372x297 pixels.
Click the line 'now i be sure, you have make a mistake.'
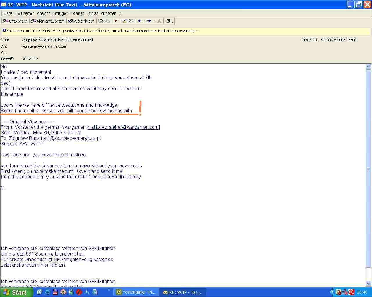point(44,155)
